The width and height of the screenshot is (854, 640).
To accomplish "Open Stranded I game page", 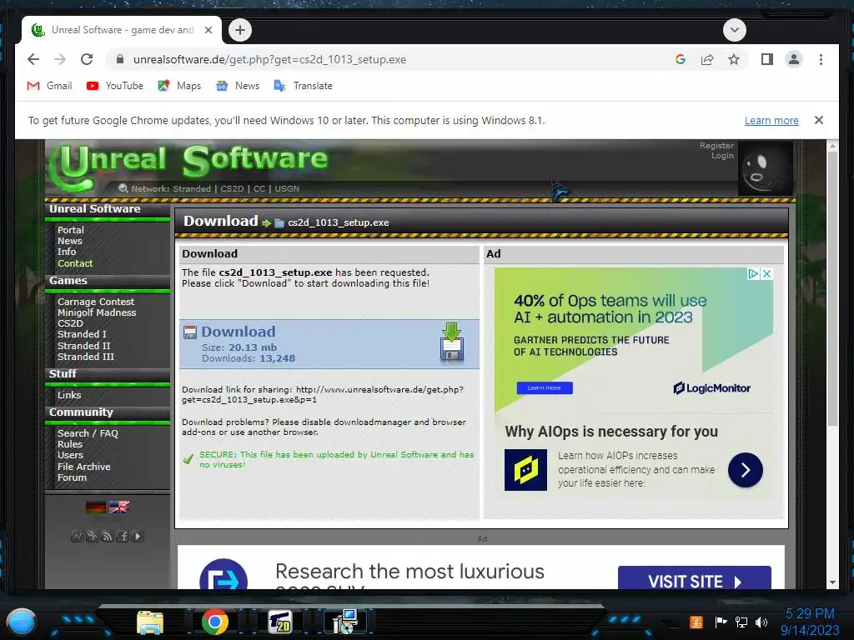I will click(82, 334).
